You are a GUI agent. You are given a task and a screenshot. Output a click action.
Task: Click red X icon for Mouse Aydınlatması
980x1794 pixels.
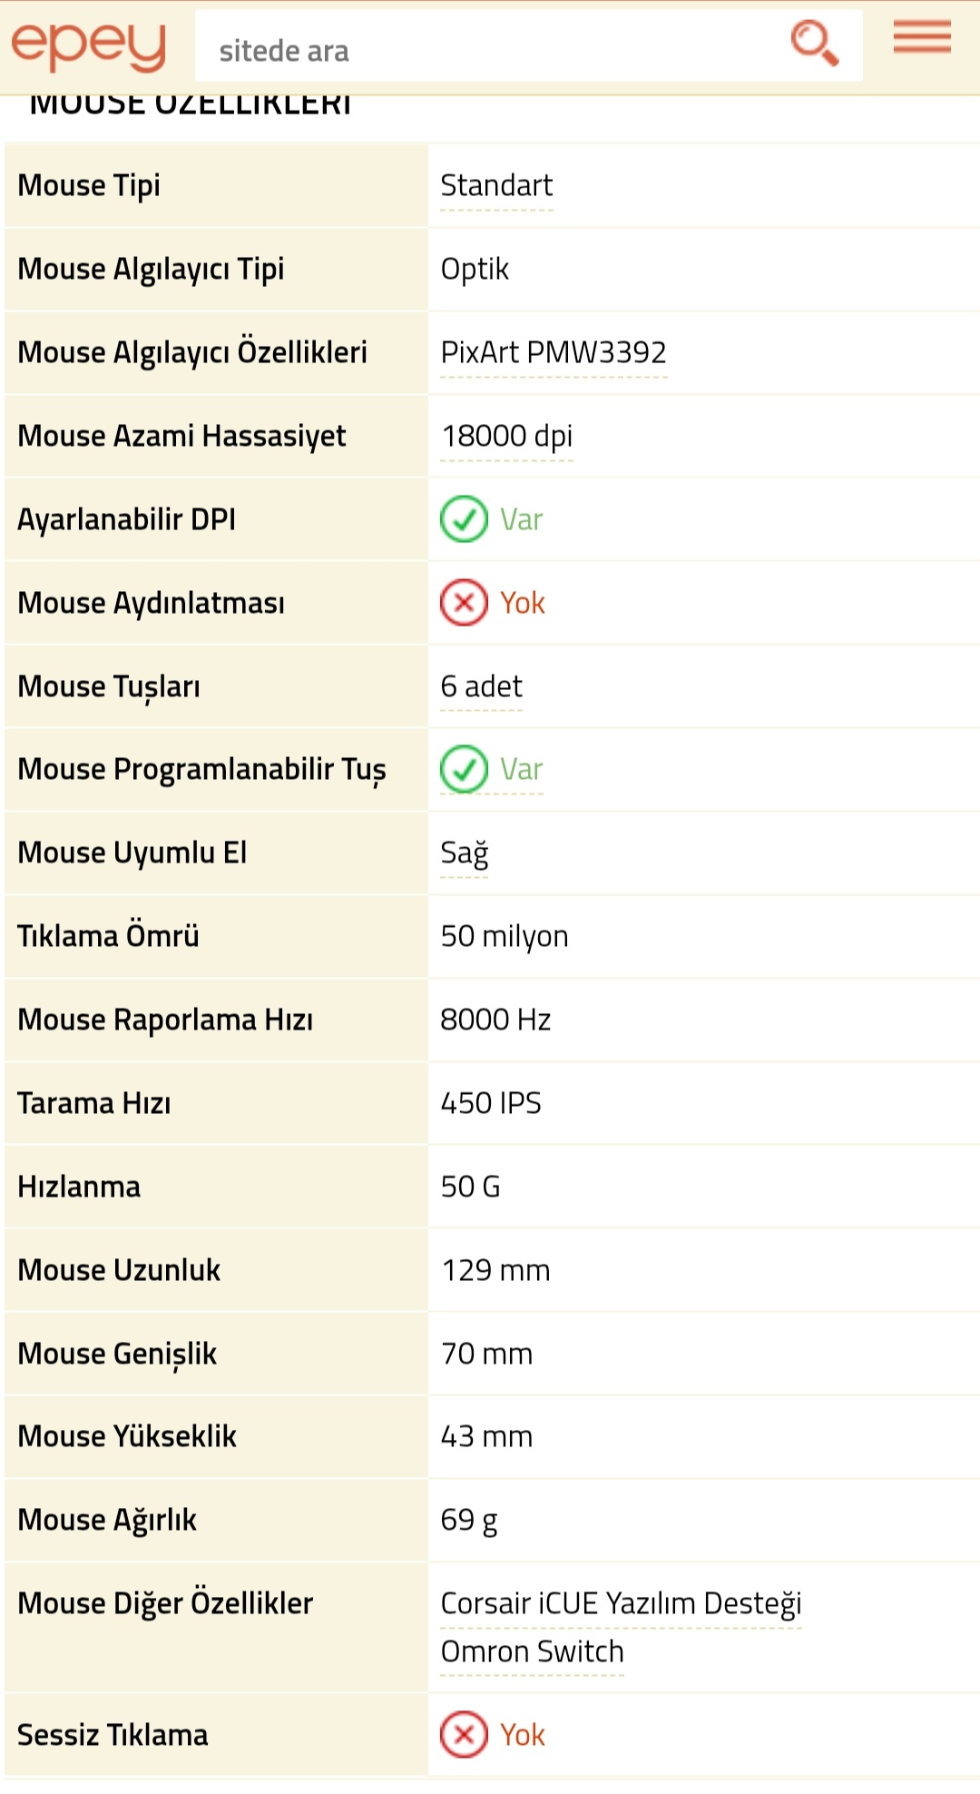click(464, 603)
